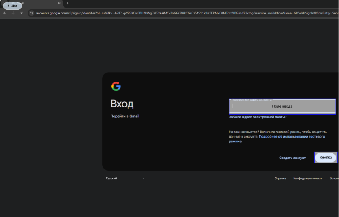
Task: Stop loading the page with X icon
Action: [22, 13]
